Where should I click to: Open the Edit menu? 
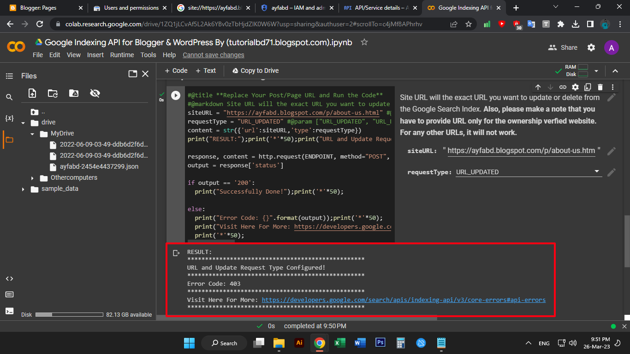point(55,55)
